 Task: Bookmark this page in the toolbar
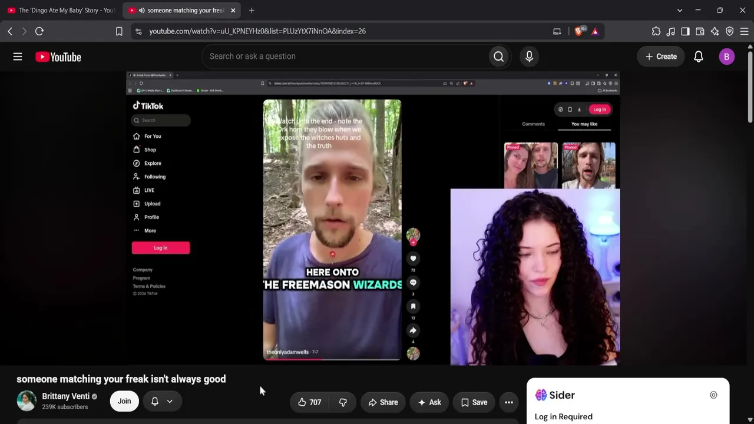[x=119, y=31]
